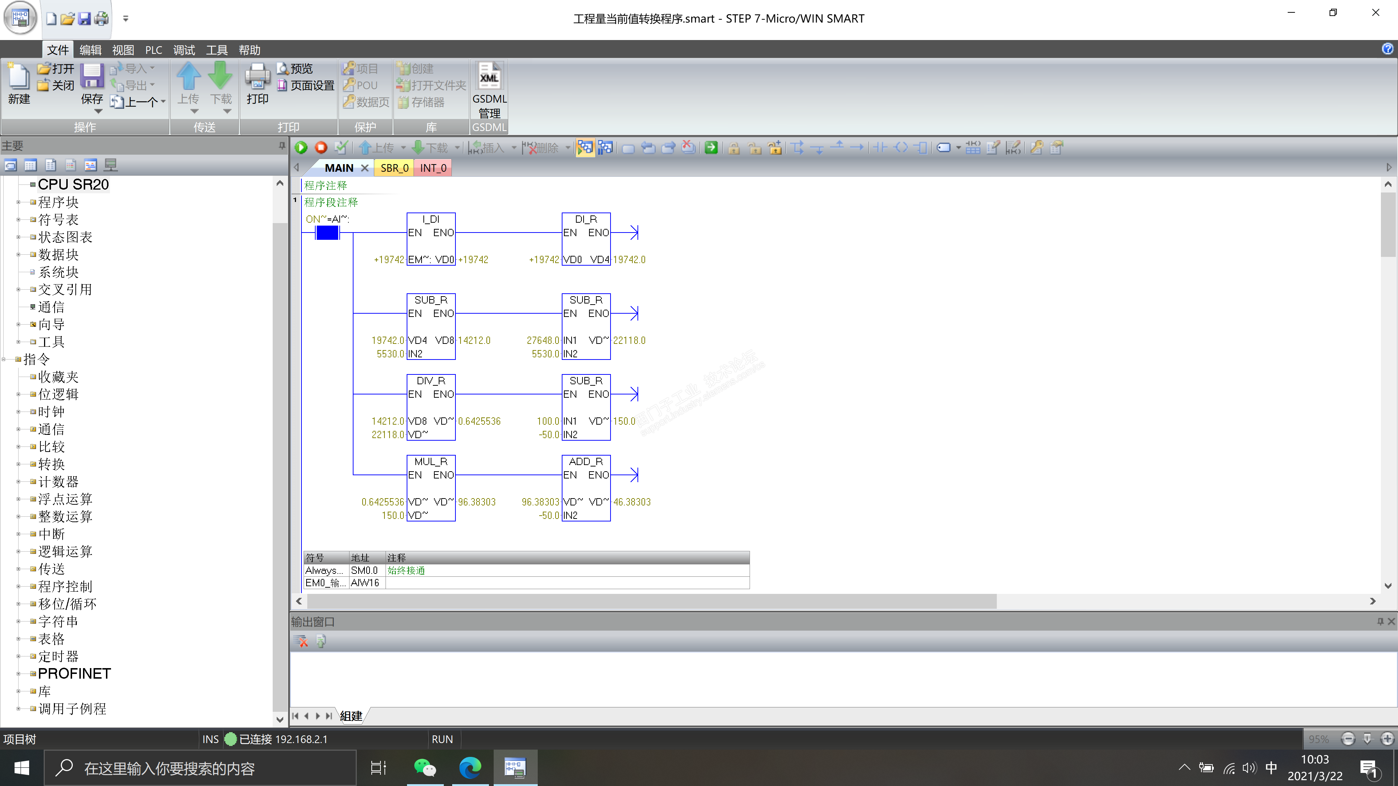Expand the 程序块 tree node
Viewport: 1398px width, 786px height.
click(19, 202)
